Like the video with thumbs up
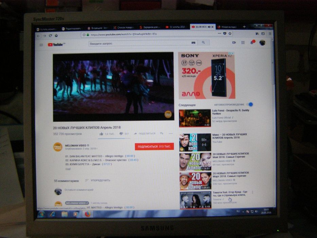The height and width of the screenshot is (238, 317). pos(101,134)
